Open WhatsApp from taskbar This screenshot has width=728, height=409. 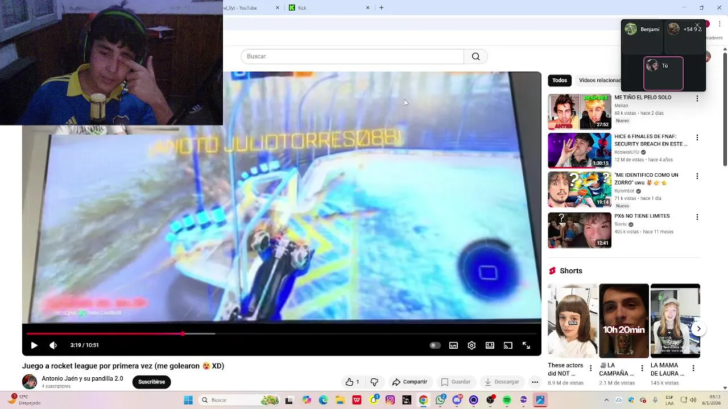[440, 400]
